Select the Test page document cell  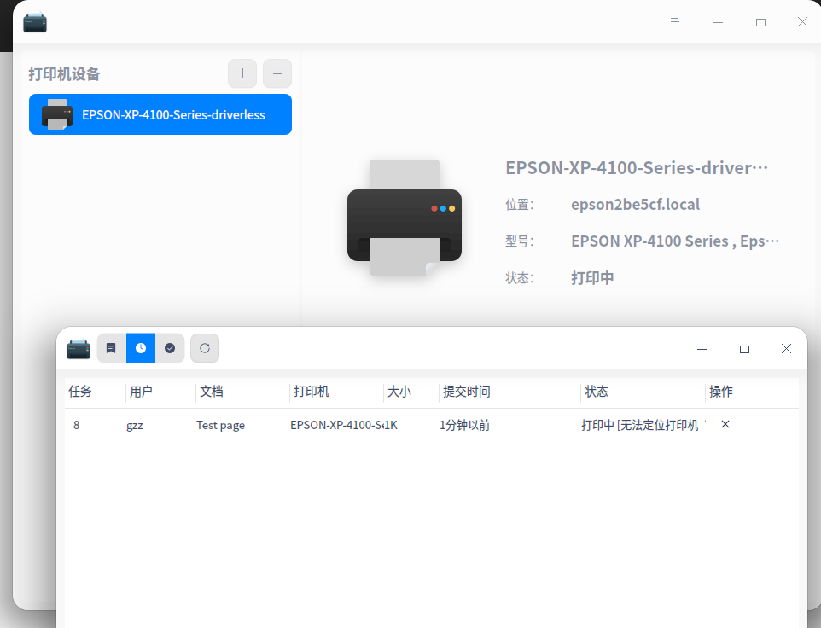(x=220, y=425)
